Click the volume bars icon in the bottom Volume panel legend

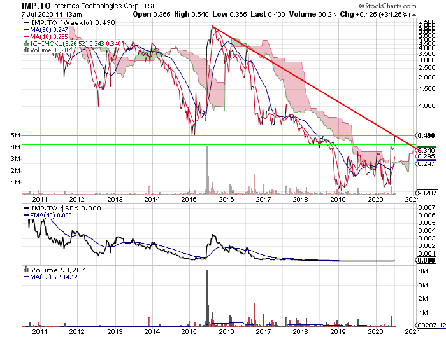27,270
